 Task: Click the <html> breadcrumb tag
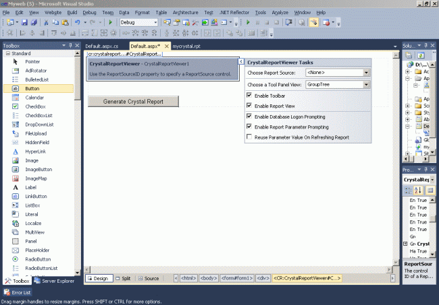tap(188, 278)
